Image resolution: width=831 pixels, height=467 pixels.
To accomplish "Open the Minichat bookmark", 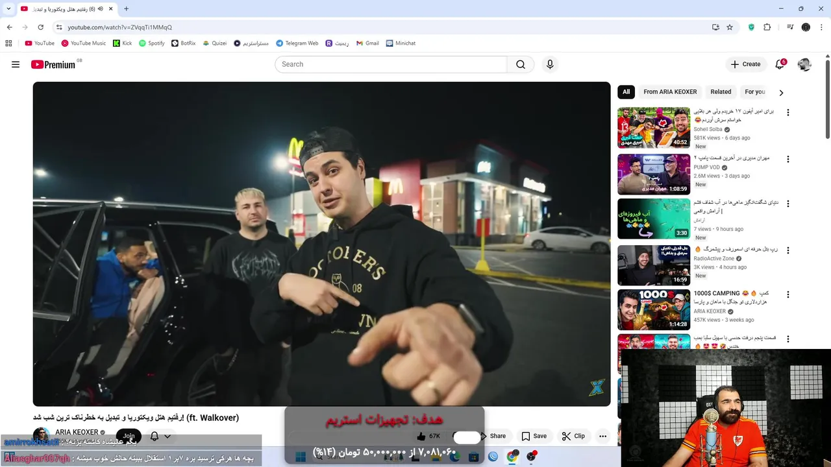I will click(401, 43).
